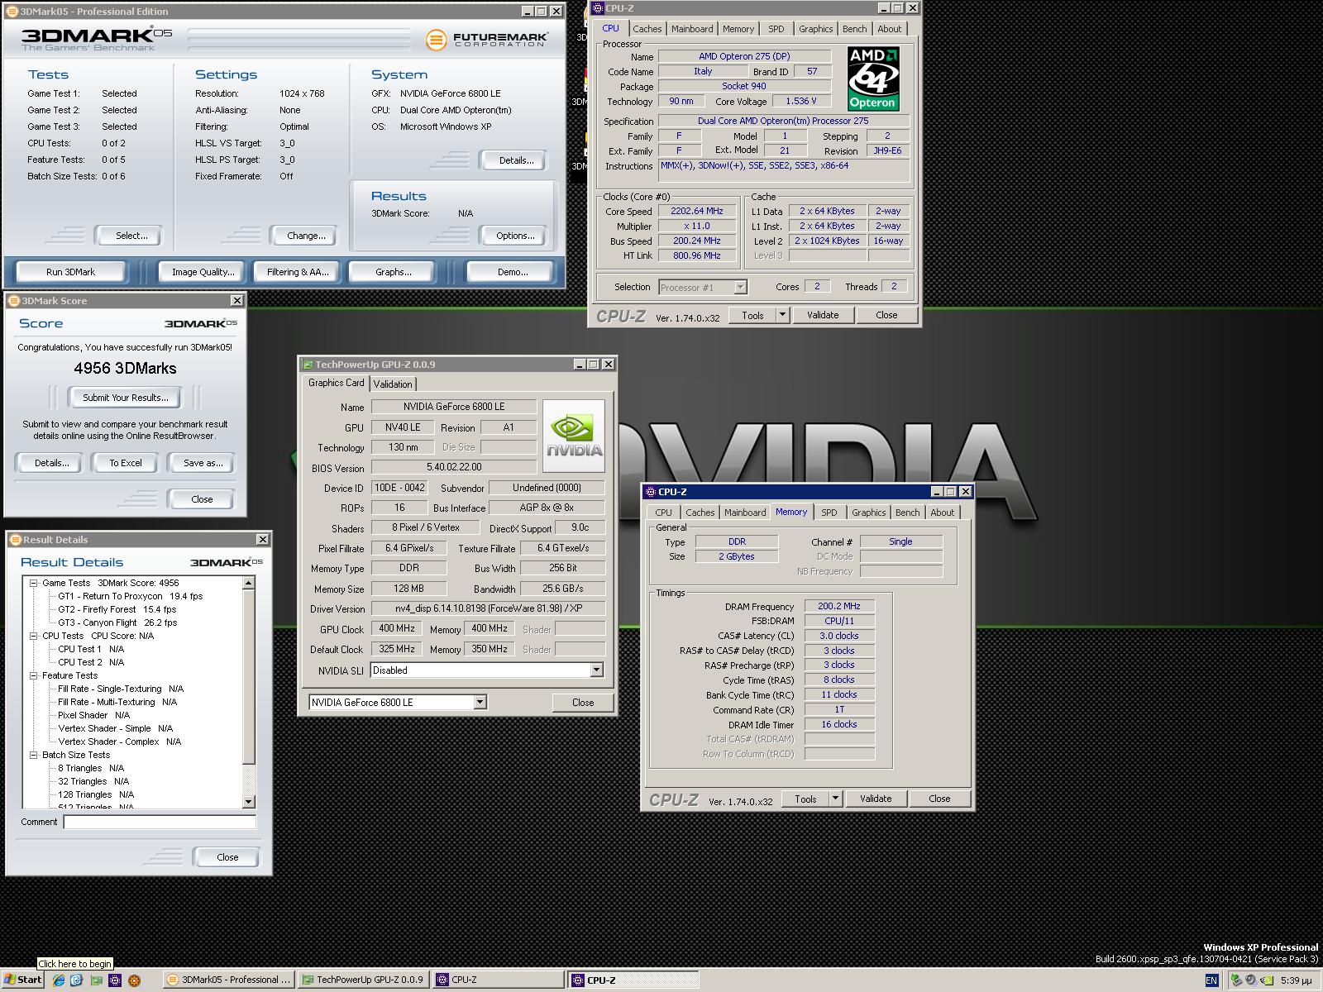The width and height of the screenshot is (1323, 992).
Task: Switch to TechPowerUp GPU-Z taskbar button
Action: coord(362,980)
